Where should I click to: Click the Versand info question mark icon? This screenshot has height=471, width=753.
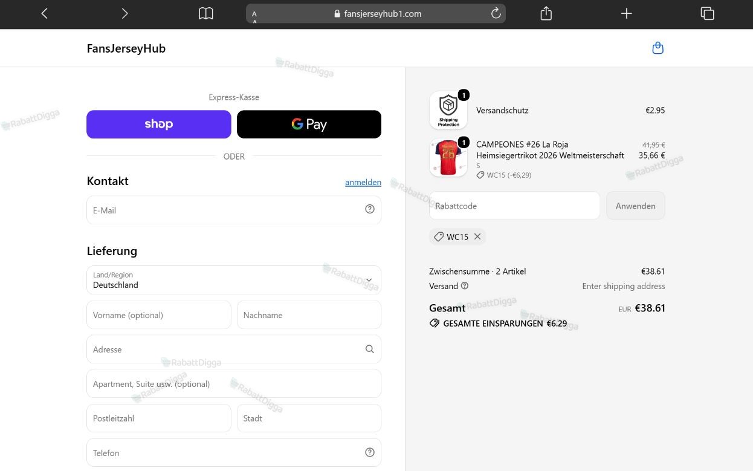465,286
